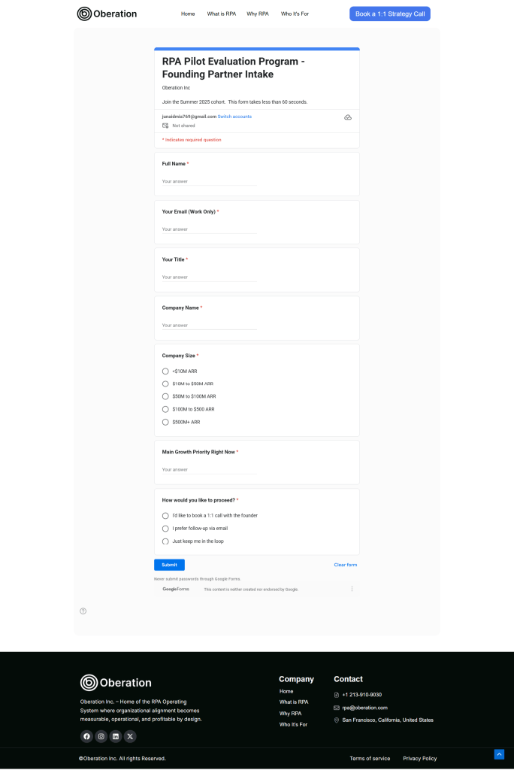Click "Clear form" link
This screenshot has width=514, height=770.
click(346, 565)
